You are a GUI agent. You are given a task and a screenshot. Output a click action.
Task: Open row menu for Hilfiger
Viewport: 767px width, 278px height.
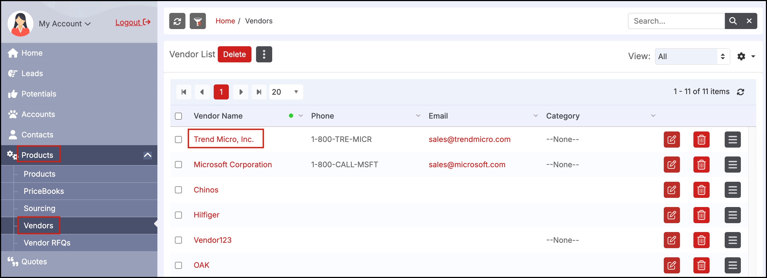[x=733, y=215]
